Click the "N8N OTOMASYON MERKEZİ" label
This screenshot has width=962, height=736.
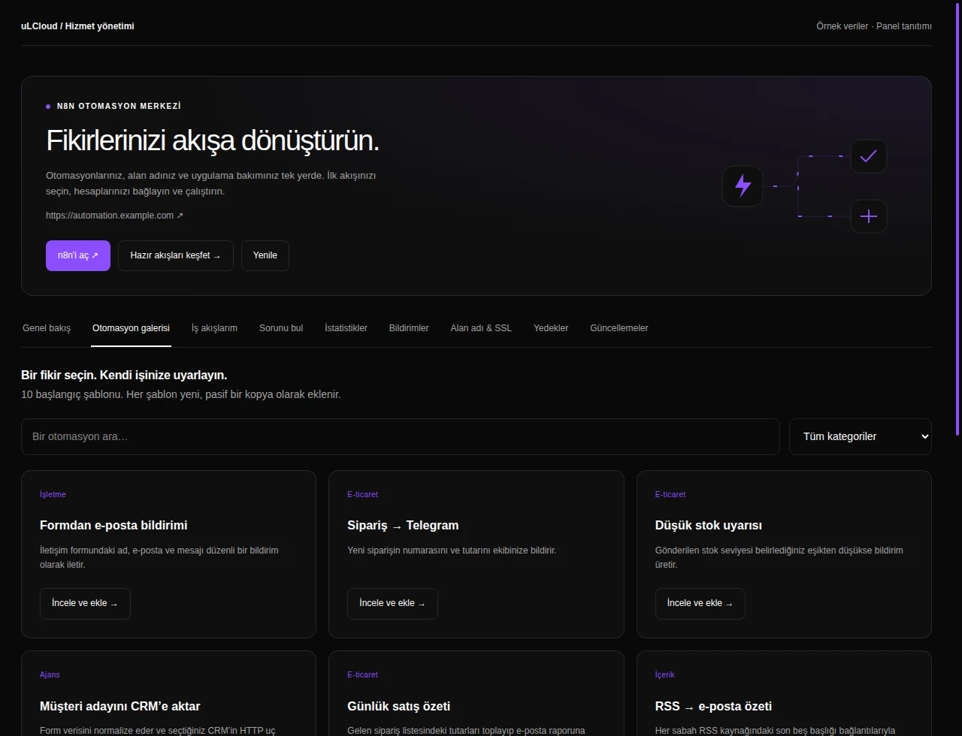pos(119,107)
